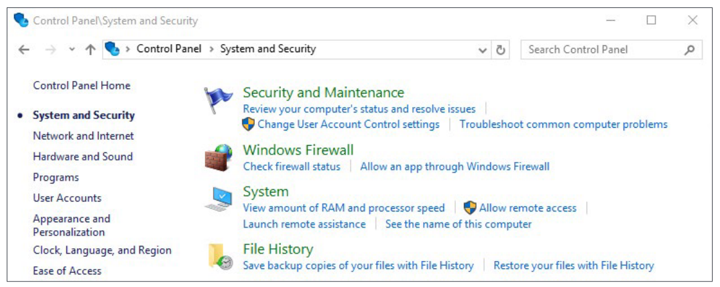This screenshot has width=720, height=287.
Task: Open Change User Account Control settings
Action: tap(348, 124)
